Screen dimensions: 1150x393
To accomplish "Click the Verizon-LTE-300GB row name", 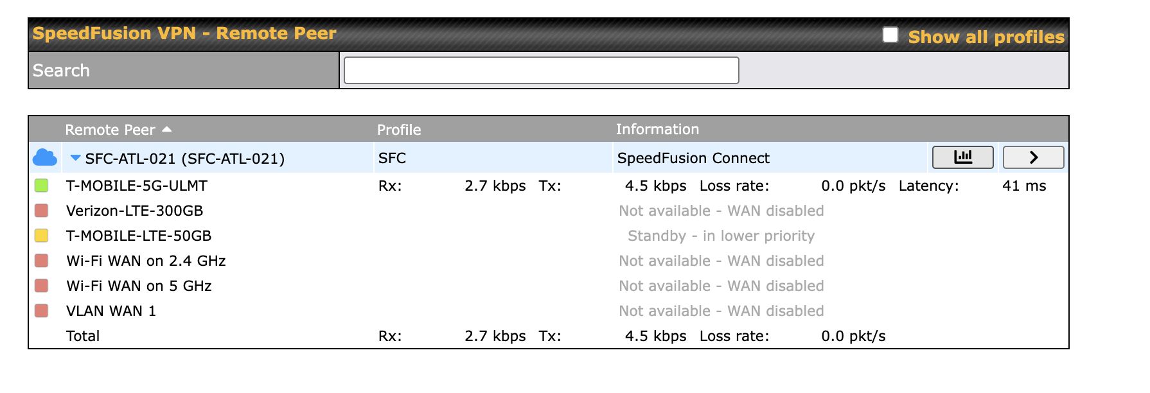I will tap(135, 211).
